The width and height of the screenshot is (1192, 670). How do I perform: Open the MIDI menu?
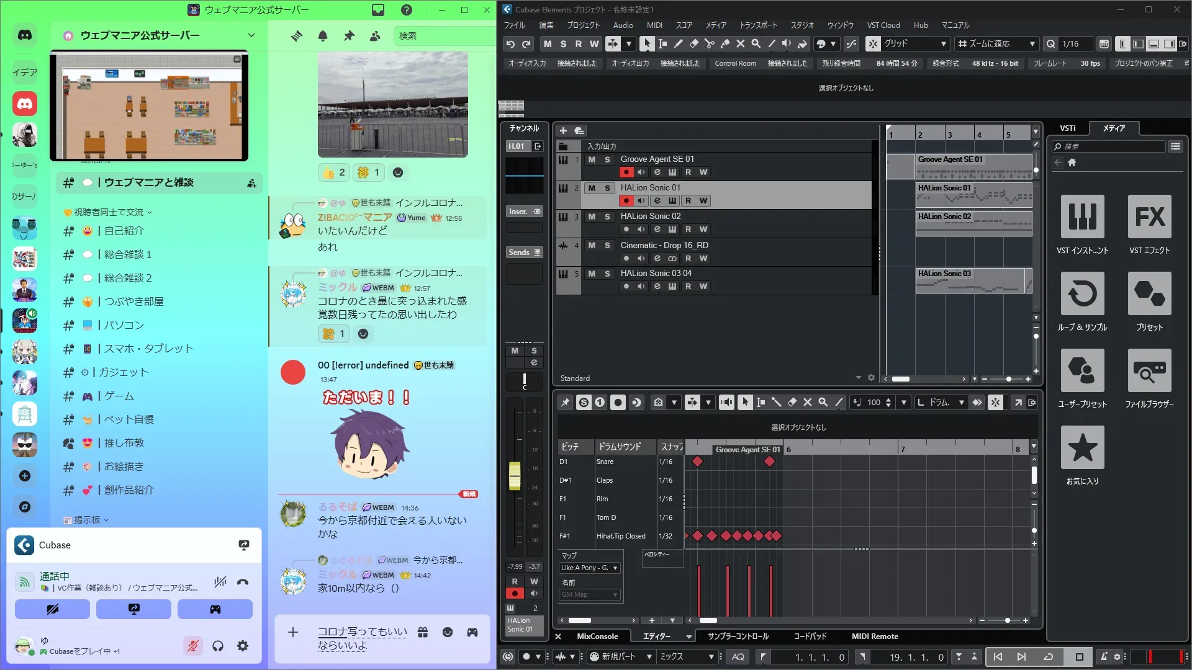tap(654, 25)
